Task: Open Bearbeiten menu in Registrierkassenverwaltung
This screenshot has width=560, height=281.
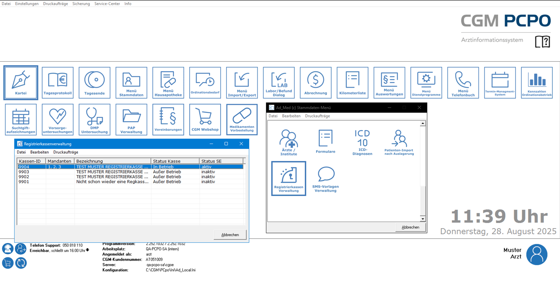Action: tap(39, 152)
